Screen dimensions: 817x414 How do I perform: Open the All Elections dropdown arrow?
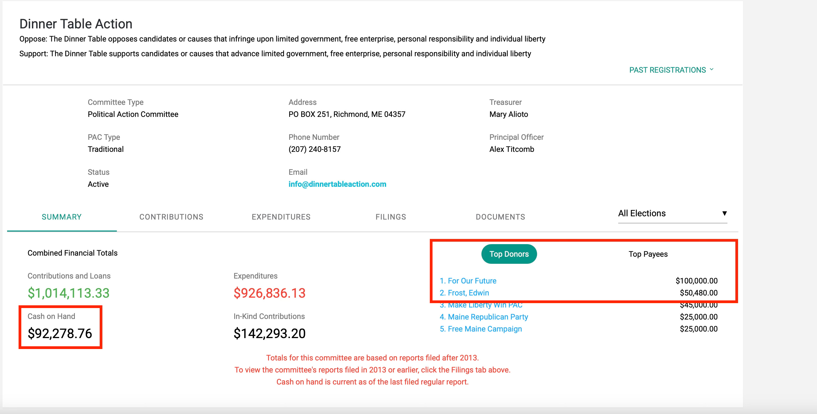pos(724,213)
